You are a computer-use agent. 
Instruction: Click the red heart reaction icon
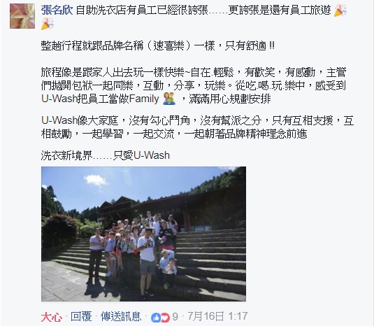click(x=165, y=318)
